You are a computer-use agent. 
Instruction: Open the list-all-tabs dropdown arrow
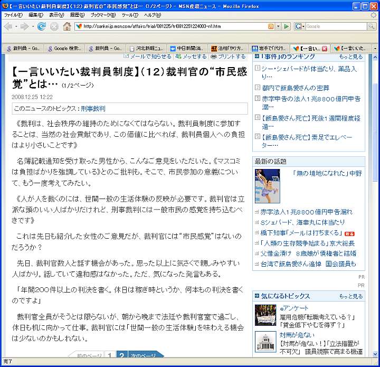(375, 48)
